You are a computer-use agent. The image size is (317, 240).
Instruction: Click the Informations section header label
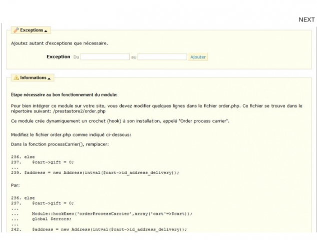coord(33,78)
